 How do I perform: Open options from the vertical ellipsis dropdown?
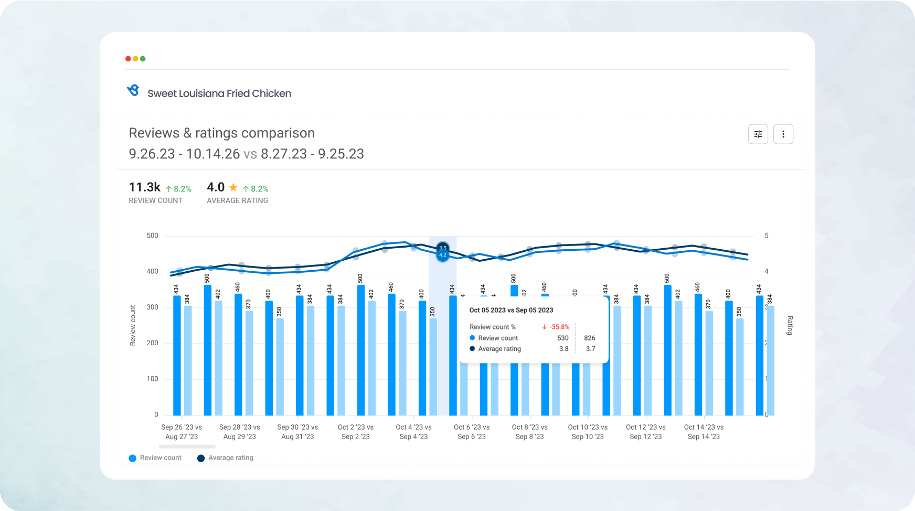click(783, 134)
